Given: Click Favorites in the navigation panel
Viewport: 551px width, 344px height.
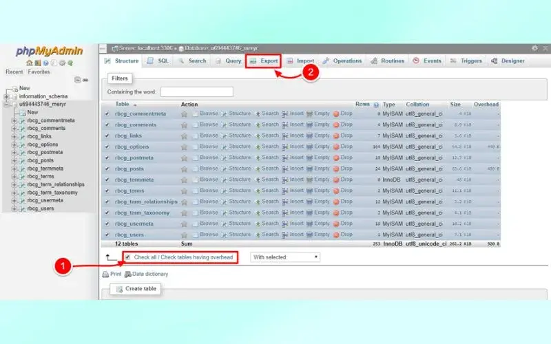Looking at the screenshot, I should pos(39,72).
